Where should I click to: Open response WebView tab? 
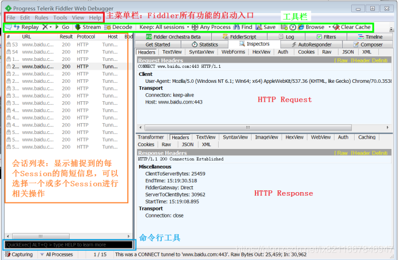[x=321, y=137]
